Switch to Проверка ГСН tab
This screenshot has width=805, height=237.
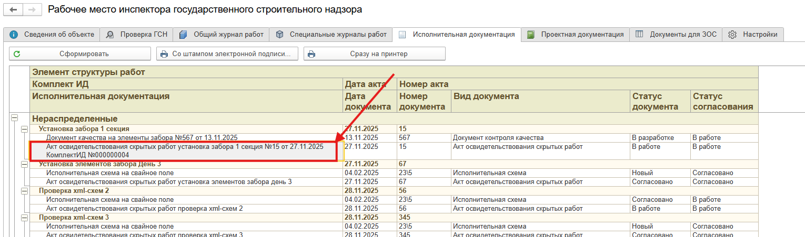point(137,35)
